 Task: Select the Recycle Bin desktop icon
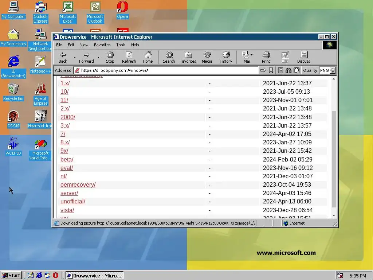(x=13, y=92)
